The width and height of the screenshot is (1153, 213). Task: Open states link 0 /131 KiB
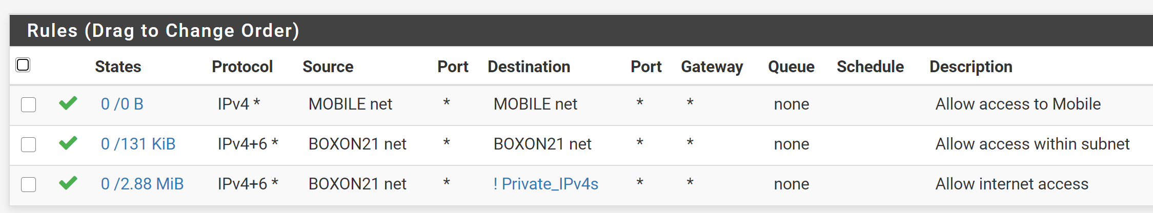(138, 144)
